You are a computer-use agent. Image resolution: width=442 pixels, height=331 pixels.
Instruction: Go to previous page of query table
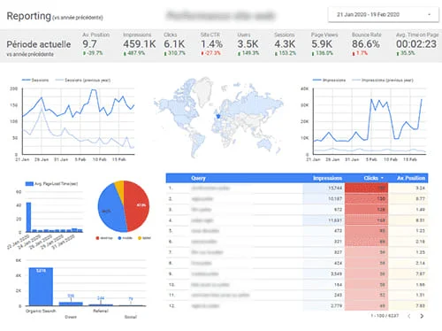coord(409,316)
